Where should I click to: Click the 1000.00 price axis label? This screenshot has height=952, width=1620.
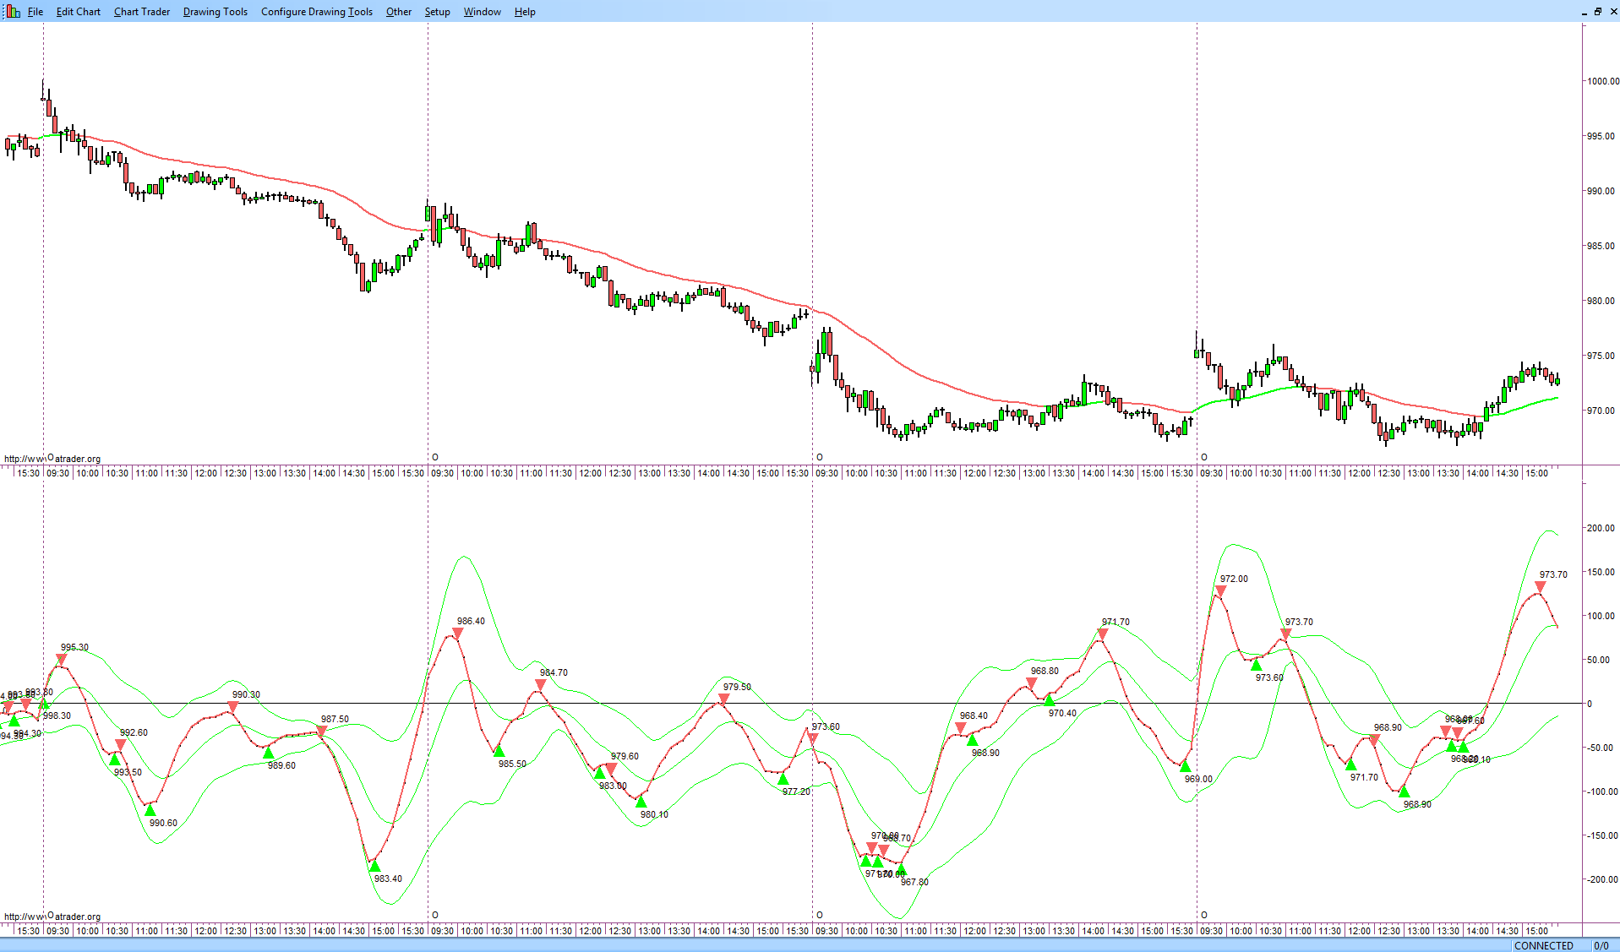click(x=1602, y=81)
